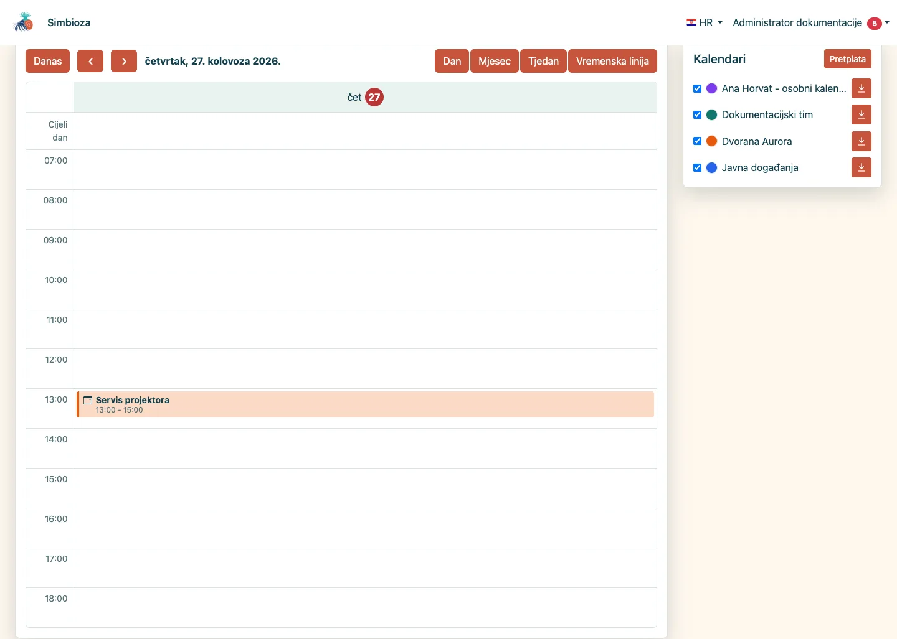Image resolution: width=897 pixels, height=639 pixels.
Task: Uncheck the Ana Horvat calendar checkbox
Action: 698,88
